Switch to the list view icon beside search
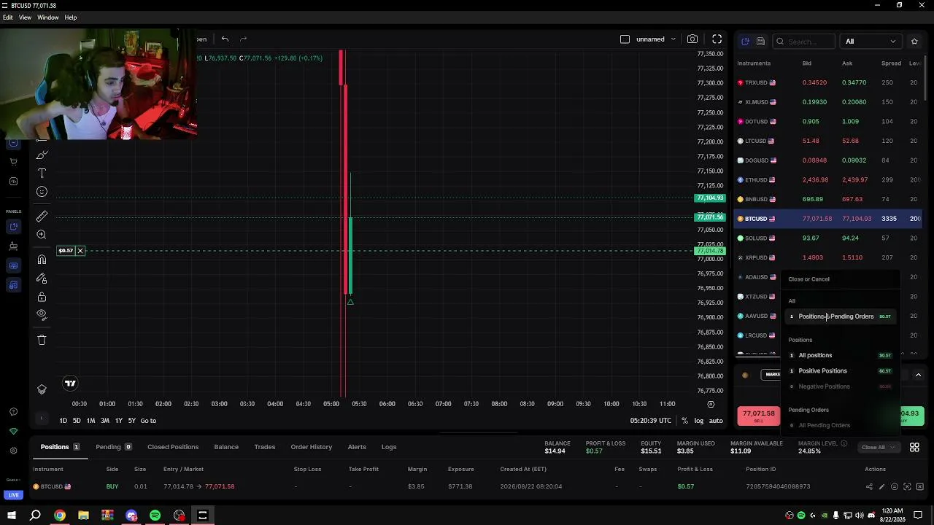 coord(760,42)
